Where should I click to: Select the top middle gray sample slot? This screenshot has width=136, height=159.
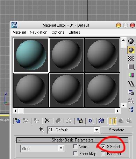click(66, 55)
